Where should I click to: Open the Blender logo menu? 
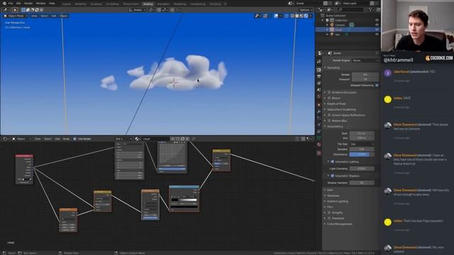click(x=4, y=4)
